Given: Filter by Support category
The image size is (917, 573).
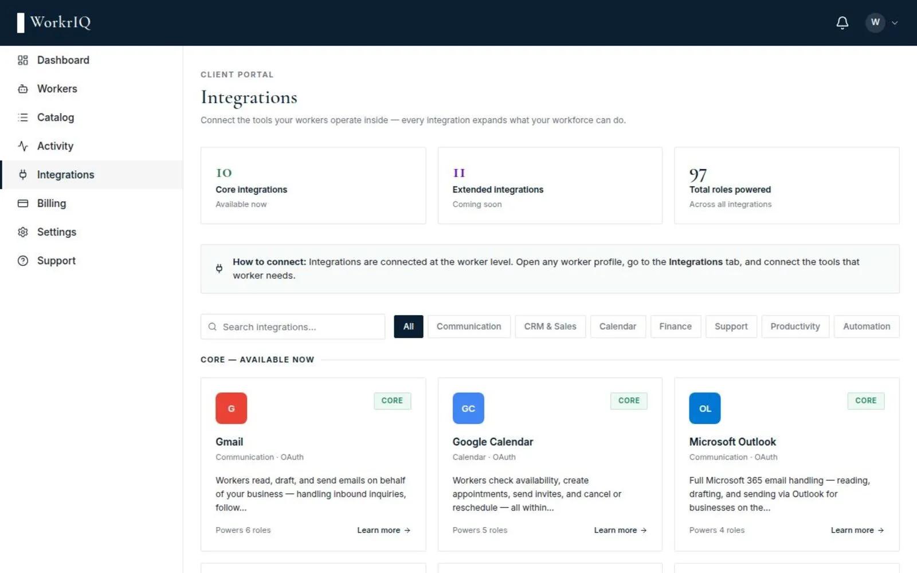Looking at the screenshot, I should click(731, 327).
